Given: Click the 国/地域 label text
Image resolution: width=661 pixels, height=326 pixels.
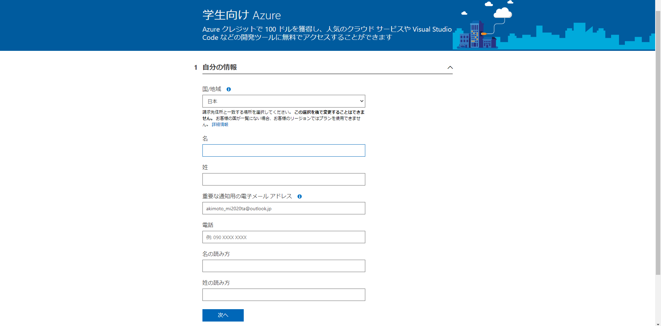Looking at the screenshot, I should click(212, 89).
